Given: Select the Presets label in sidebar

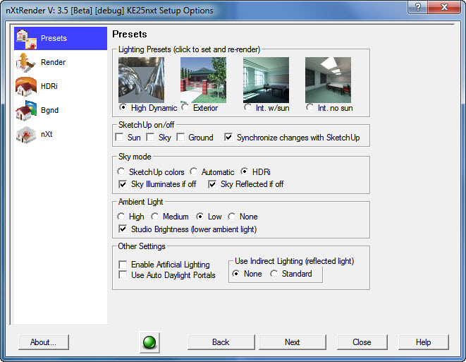Looking at the screenshot, I should pyautogui.click(x=54, y=38).
